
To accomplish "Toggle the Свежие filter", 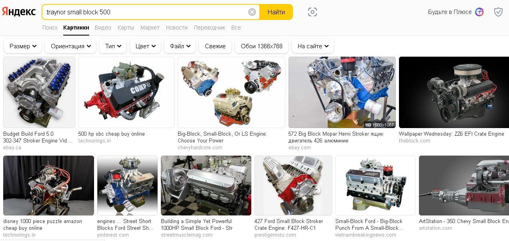I will 215,46.
